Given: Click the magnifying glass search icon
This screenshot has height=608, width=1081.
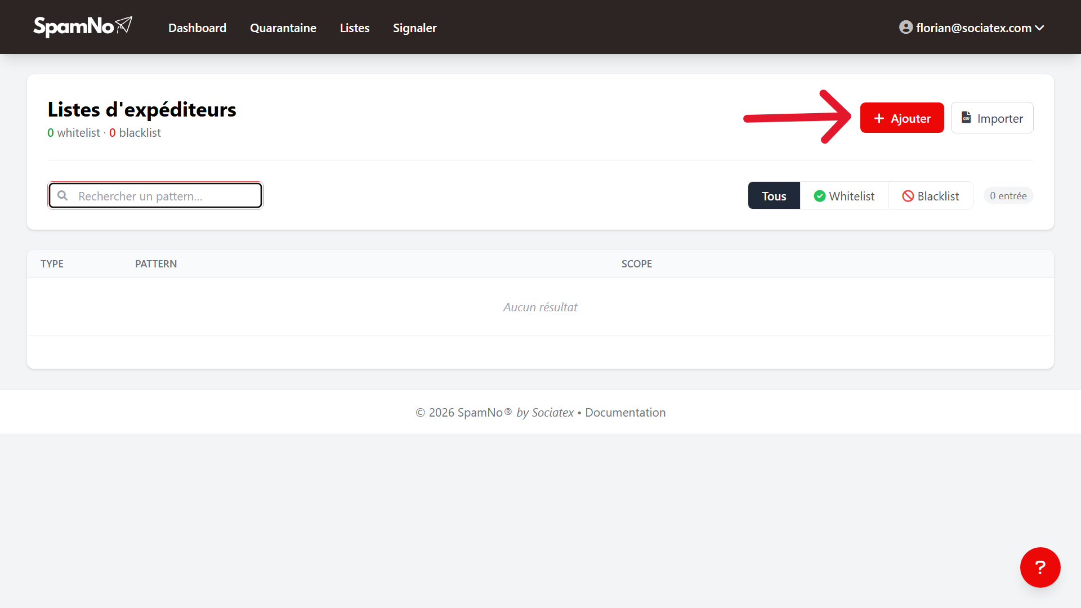Looking at the screenshot, I should click(x=62, y=195).
